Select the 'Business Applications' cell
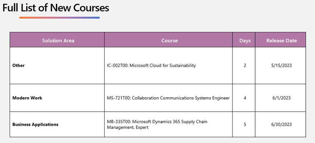 [x=35, y=124]
